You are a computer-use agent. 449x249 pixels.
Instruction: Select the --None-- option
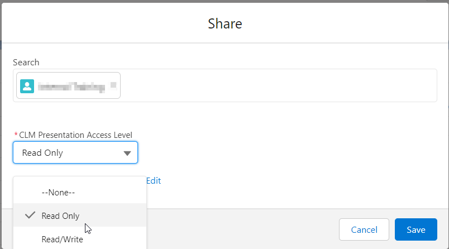coord(58,192)
